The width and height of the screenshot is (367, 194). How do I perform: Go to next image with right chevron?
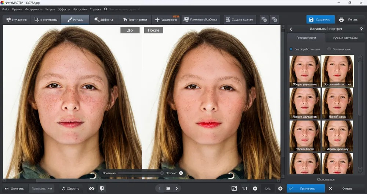coord(177,189)
